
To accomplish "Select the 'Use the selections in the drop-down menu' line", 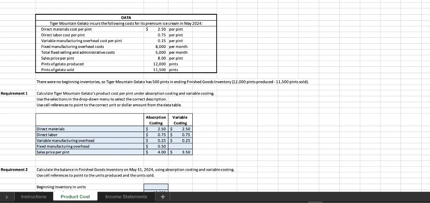I will [102, 99].
